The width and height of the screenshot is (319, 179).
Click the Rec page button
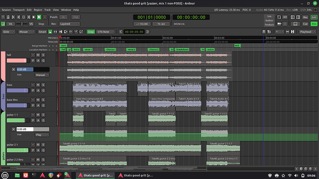tap(306, 17)
